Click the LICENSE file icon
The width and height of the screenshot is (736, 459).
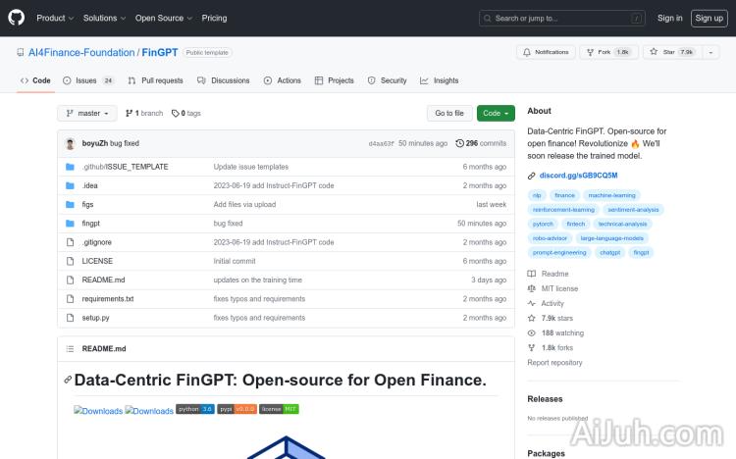(70, 261)
